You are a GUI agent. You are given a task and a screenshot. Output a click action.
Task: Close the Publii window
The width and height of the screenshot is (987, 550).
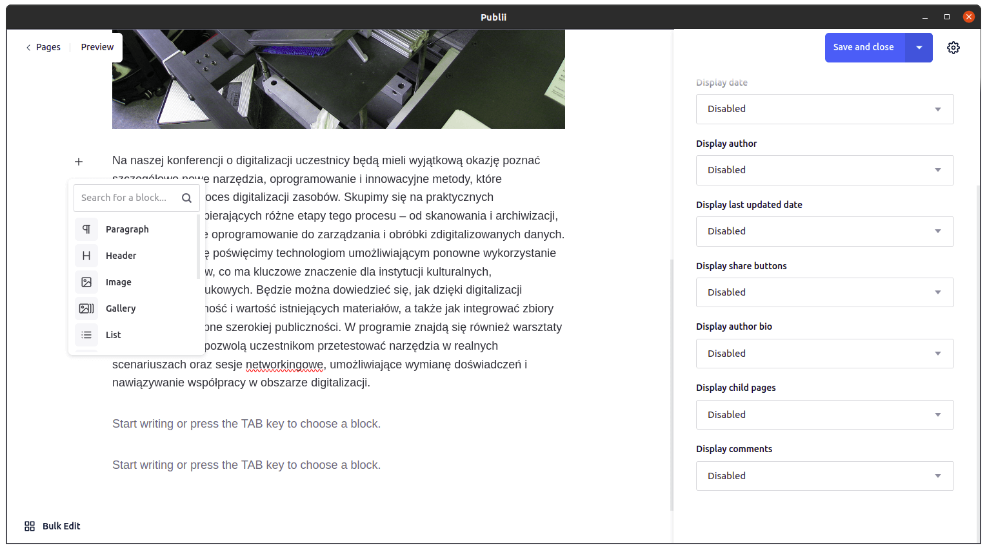(969, 17)
